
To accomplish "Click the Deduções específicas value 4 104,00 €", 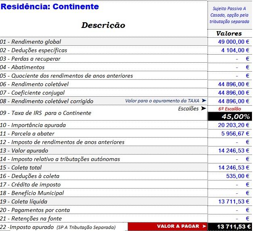I will 235,50.
